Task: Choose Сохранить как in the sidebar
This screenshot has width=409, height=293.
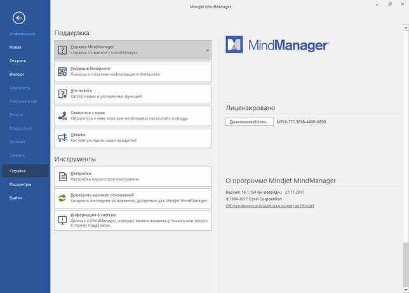Action: (23, 101)
